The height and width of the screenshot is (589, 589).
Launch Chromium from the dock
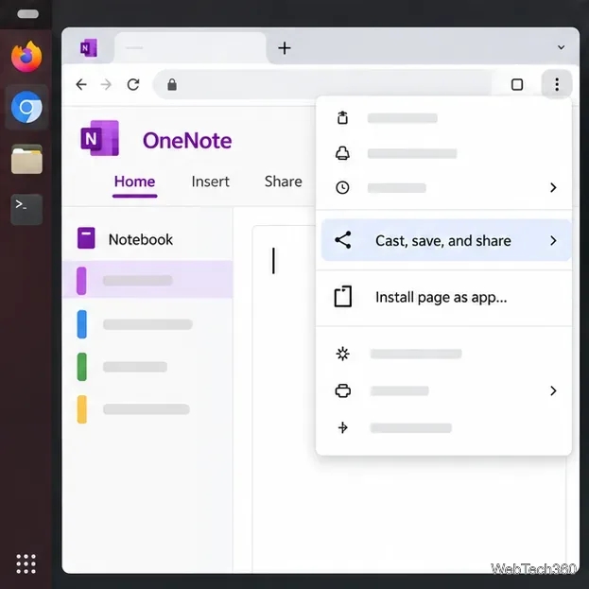click(x=26, y=108)
